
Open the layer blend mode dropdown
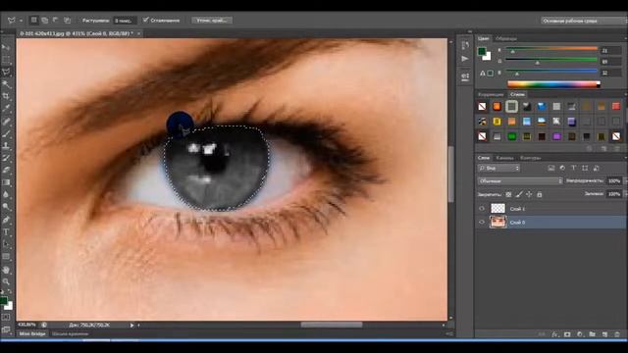520,180
